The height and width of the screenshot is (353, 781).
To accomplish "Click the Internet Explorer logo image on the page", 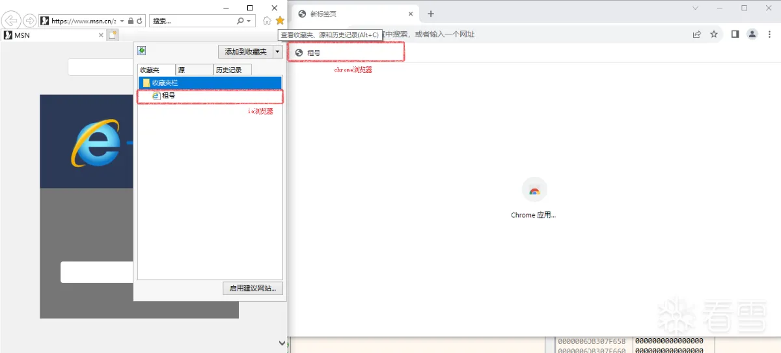I will pyautogui.click(x=96, y=144).
